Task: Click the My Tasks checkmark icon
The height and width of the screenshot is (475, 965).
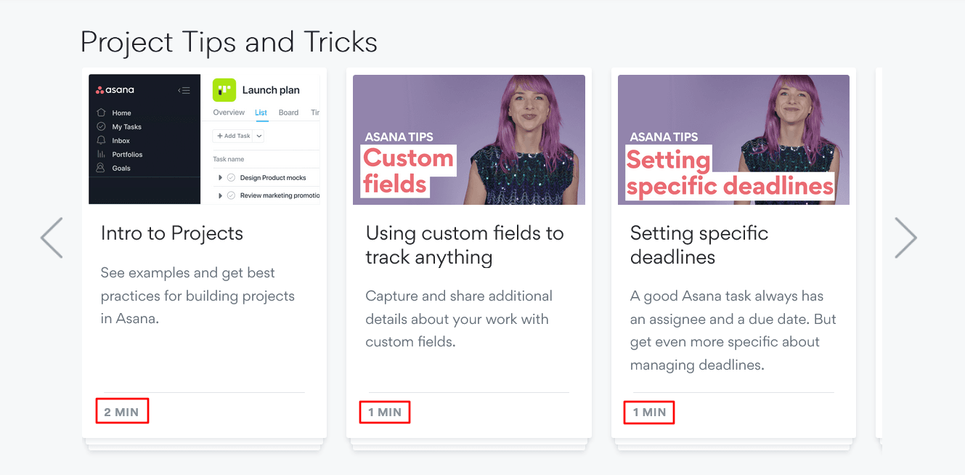Action: (101, 126)
